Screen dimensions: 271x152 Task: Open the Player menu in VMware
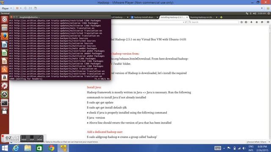(x=7, y=8)
